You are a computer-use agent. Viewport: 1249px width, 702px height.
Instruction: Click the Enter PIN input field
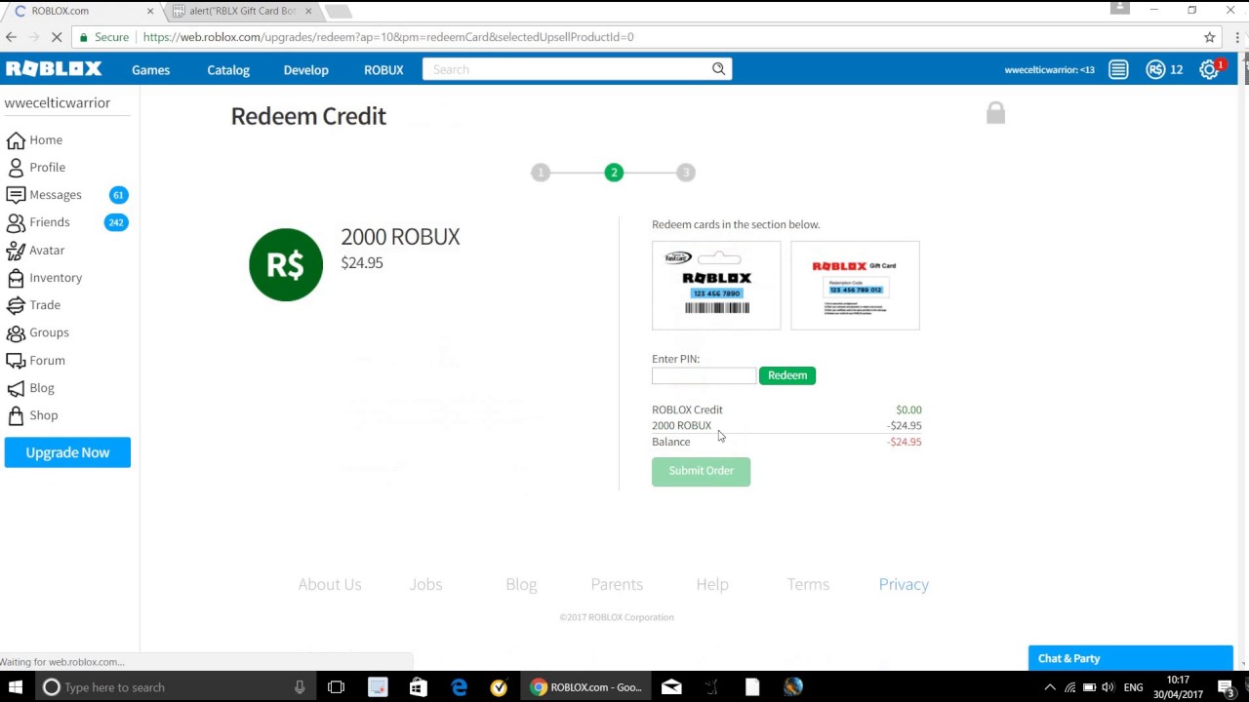click(x=704, y=375)
